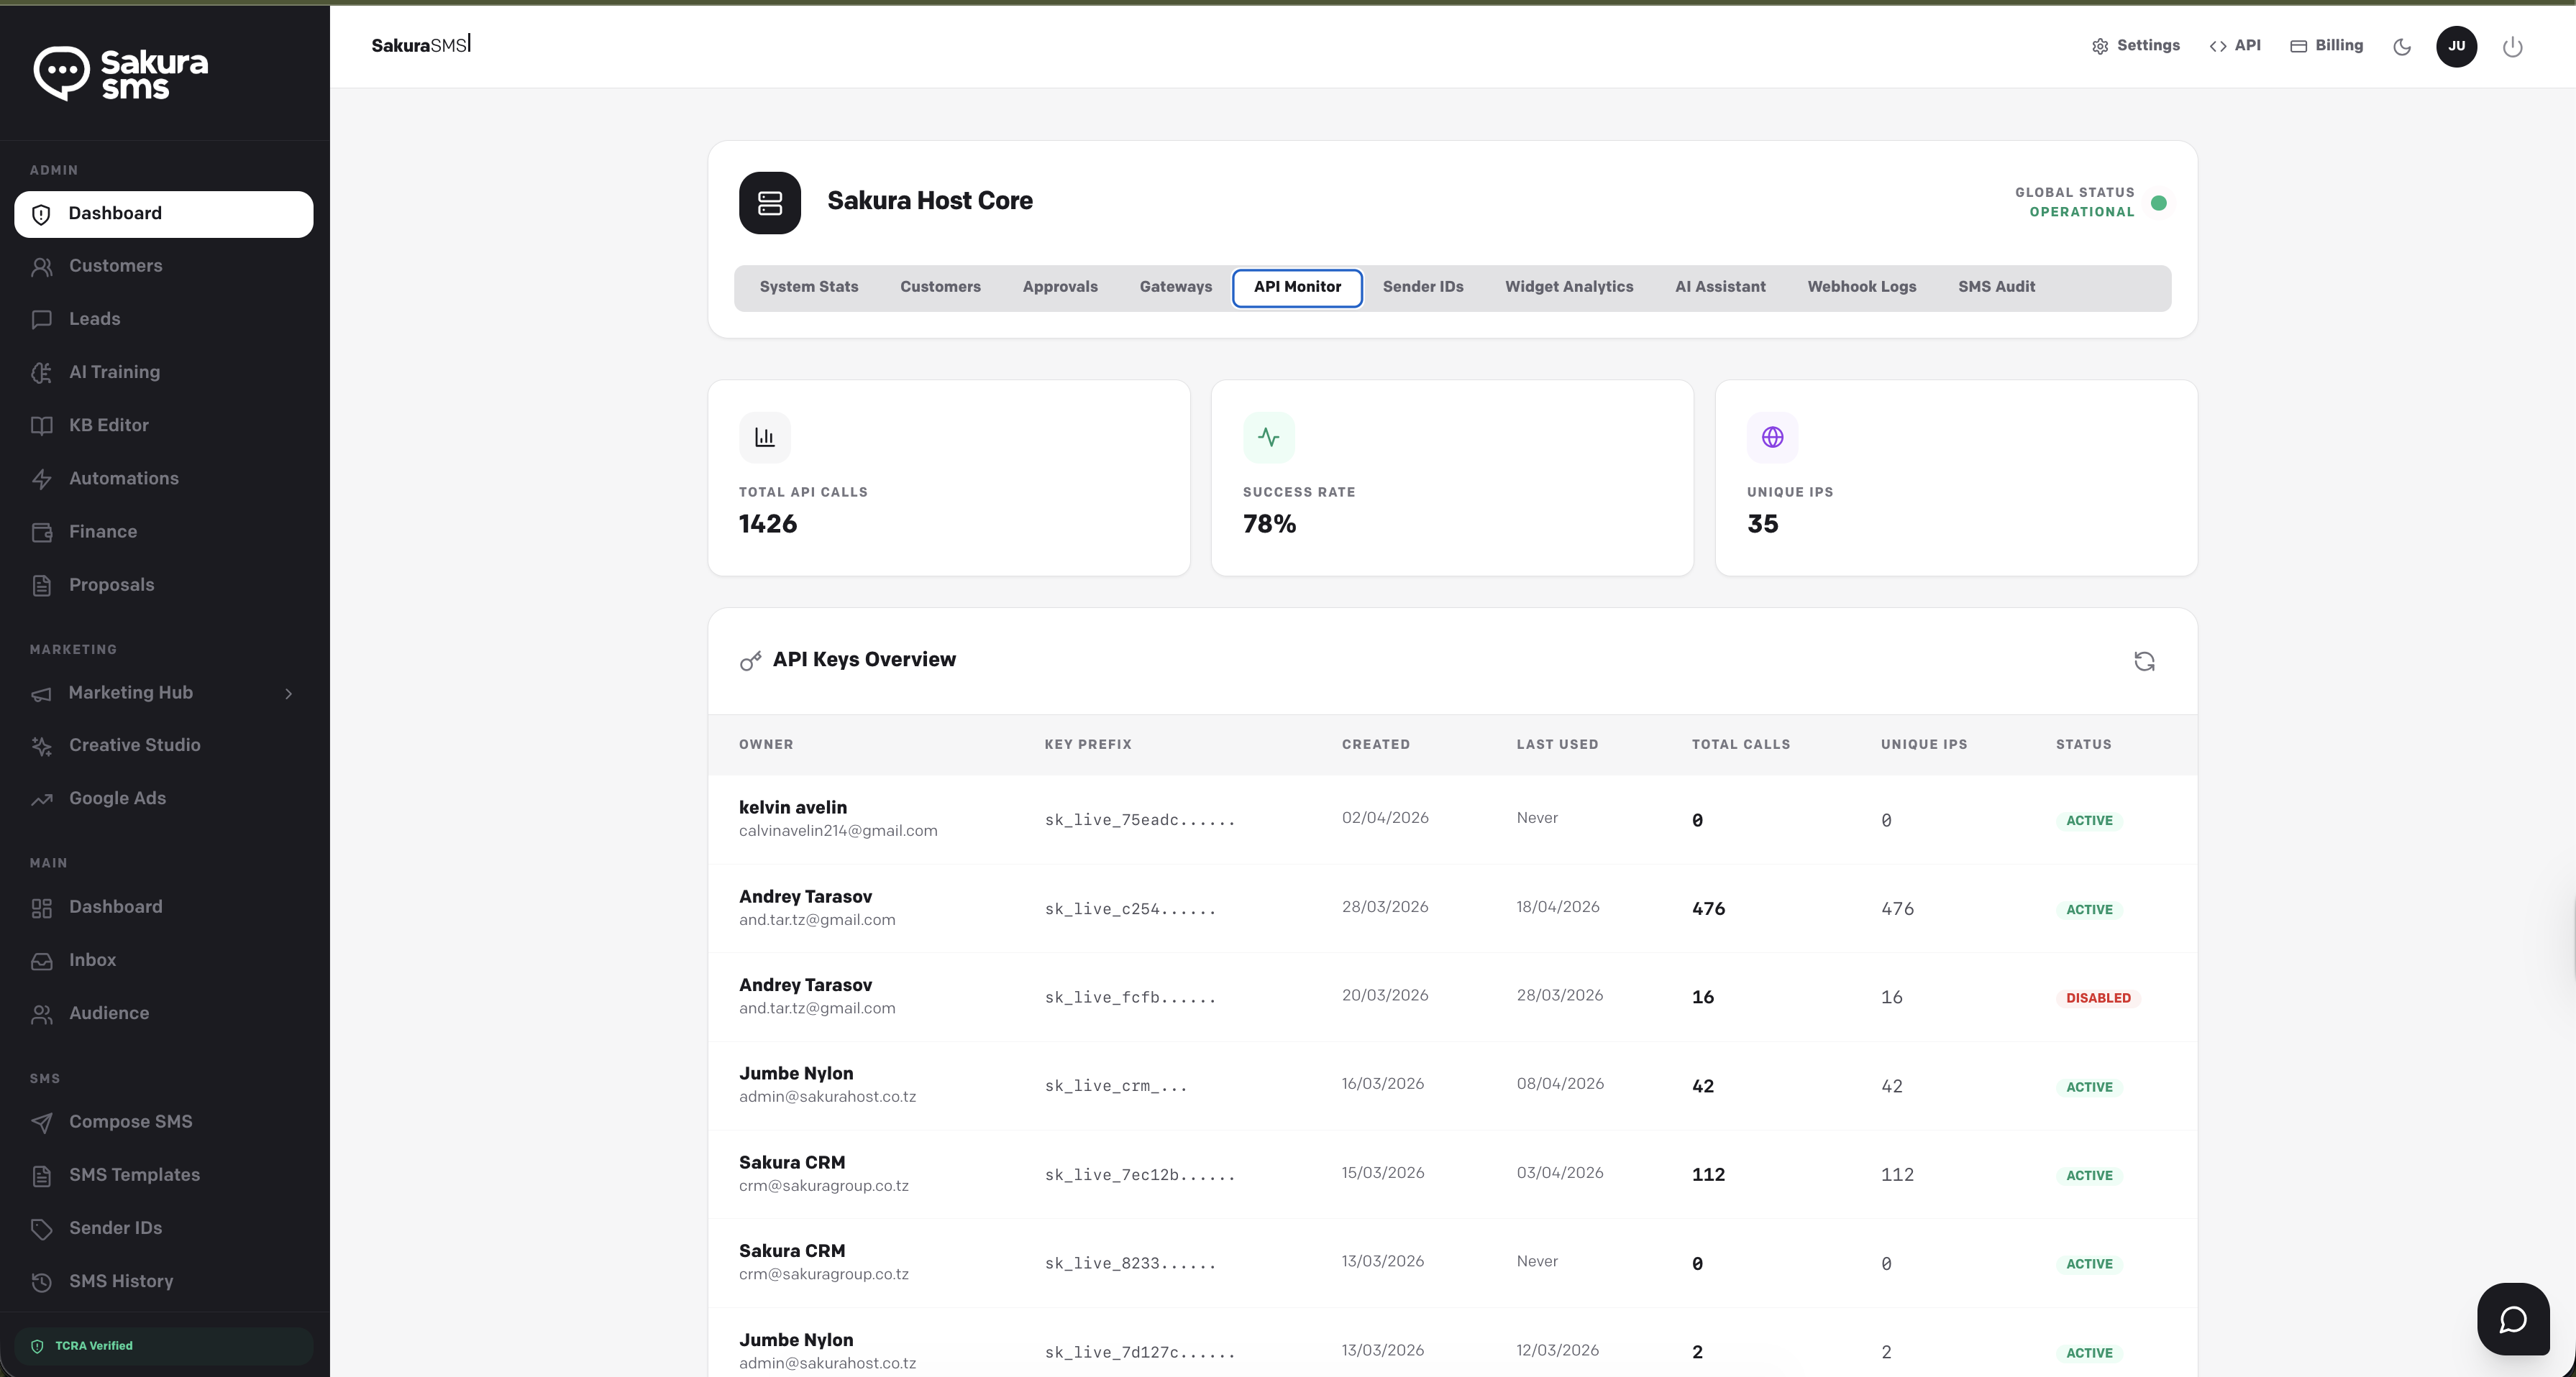Open admin Dashboard shield icon
This screenshot has width=2576, height=1377.
click(x=41, y=214)
